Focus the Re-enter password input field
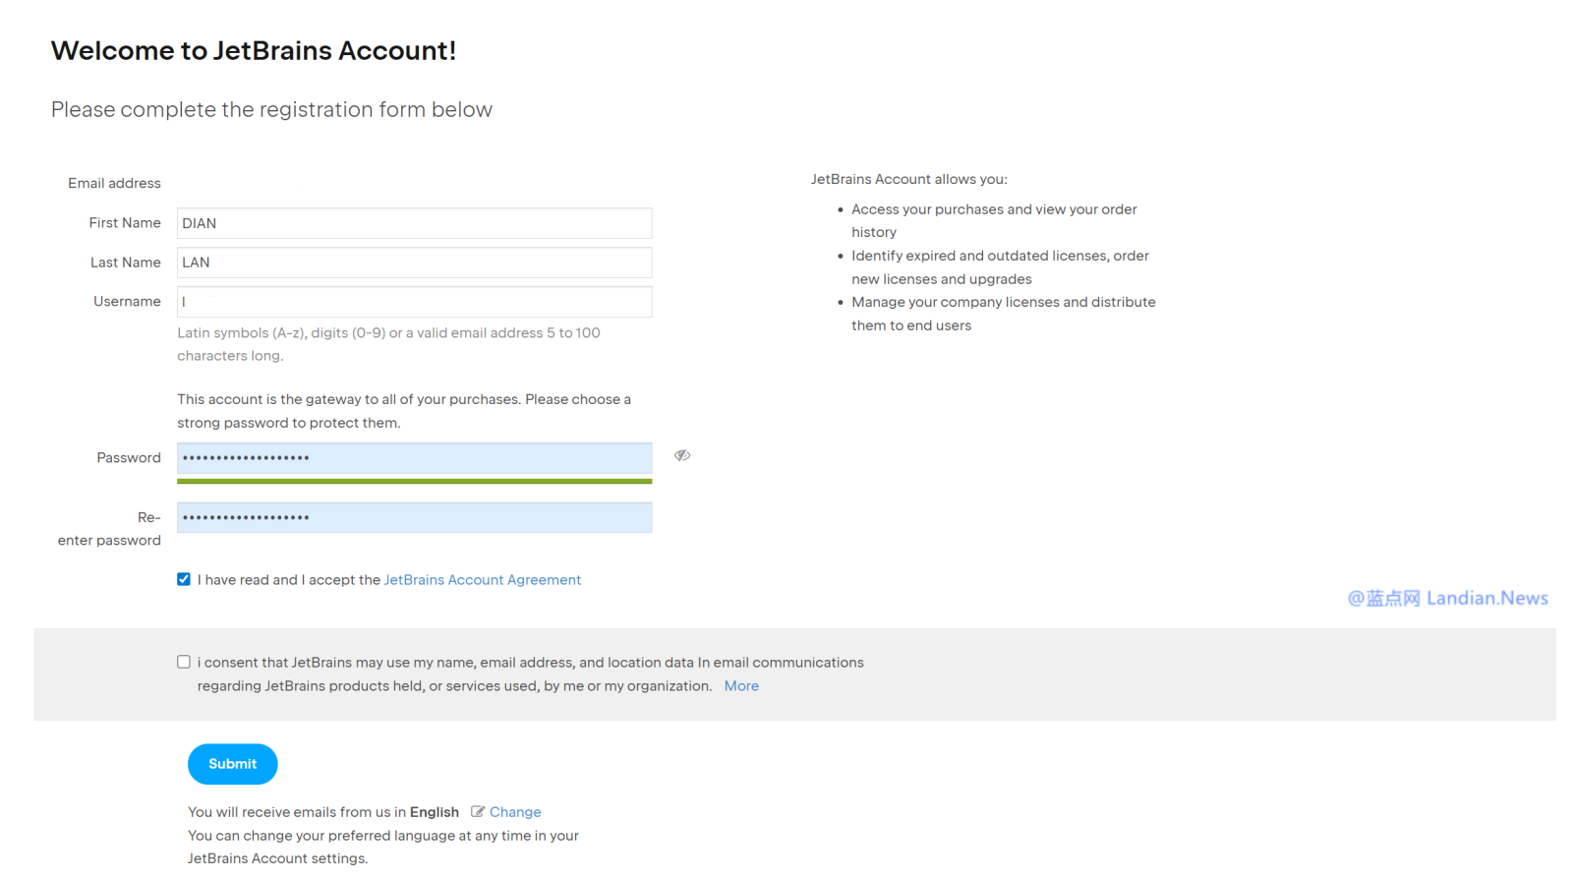Image resolution: width=1573 pixels, height=880 pixels. [x=414, y=517]
